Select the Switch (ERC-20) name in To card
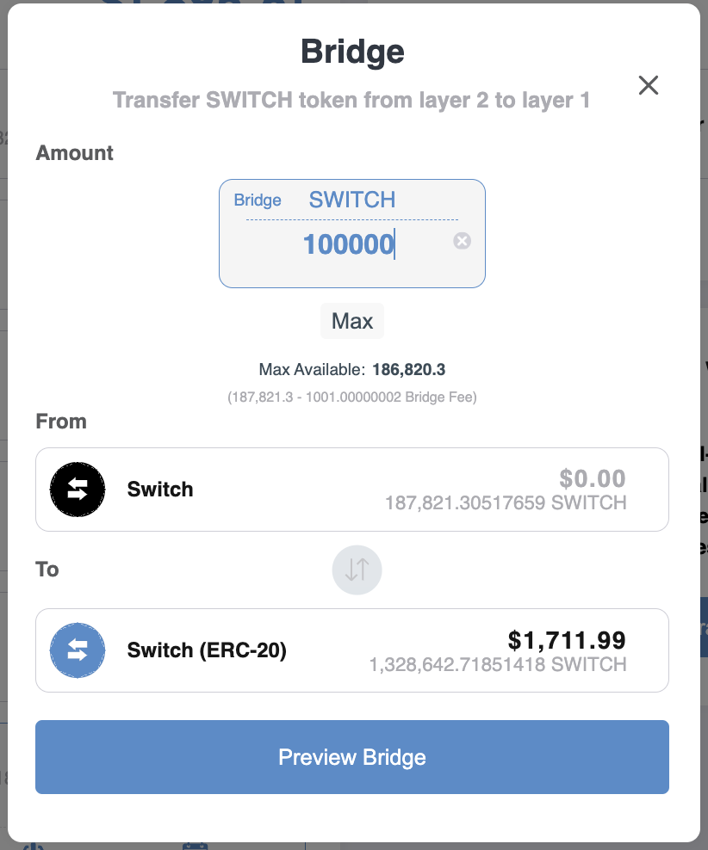708x850 pixels. click(x=207, y=650)
